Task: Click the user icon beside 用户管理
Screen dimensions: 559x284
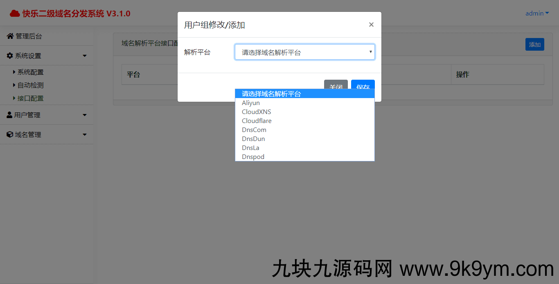Action: click(9, 115)
